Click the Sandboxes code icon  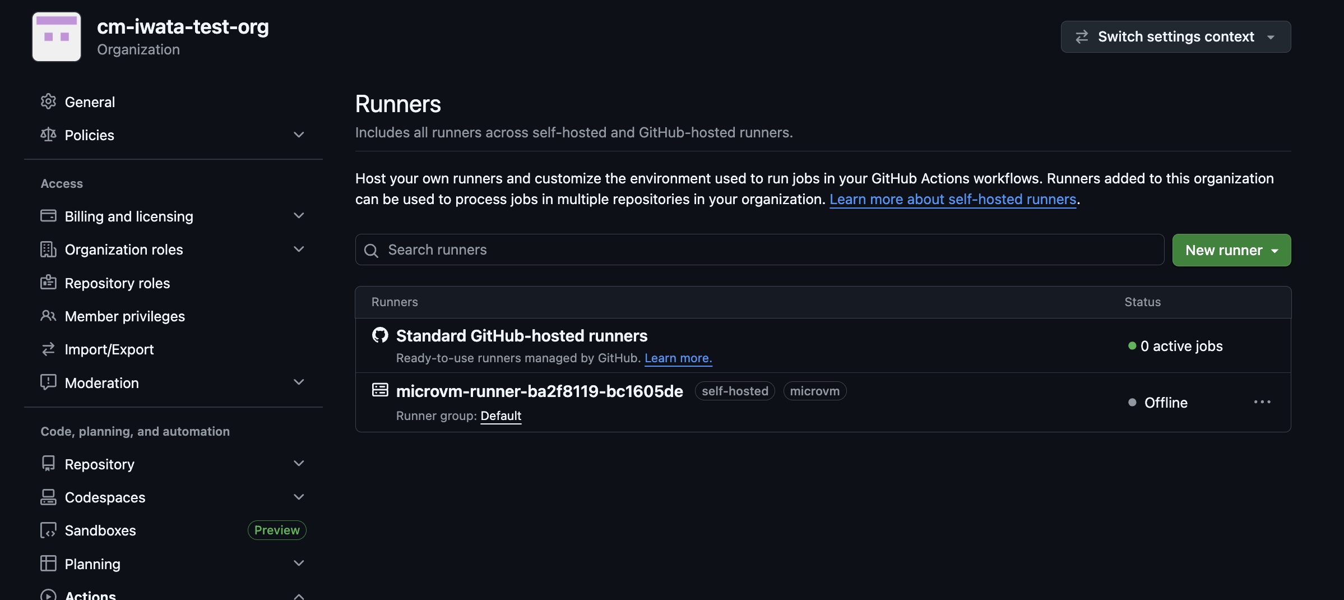click(48, 530)
